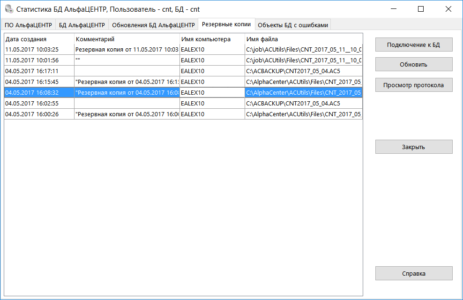Open Справка help button
Screen dimensions: 463x300
tap(414, 273)
